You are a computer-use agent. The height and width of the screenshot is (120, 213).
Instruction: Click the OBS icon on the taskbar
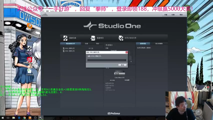click(x=35, y=118)
